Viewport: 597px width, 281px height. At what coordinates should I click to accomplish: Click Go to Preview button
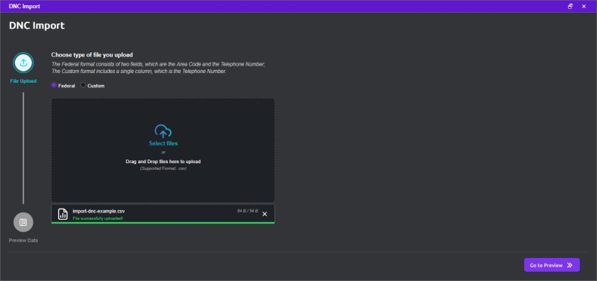(x=551, y=265)
